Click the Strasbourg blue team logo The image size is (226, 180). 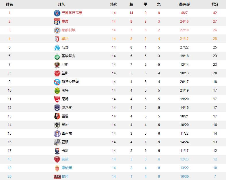(57, 82)
